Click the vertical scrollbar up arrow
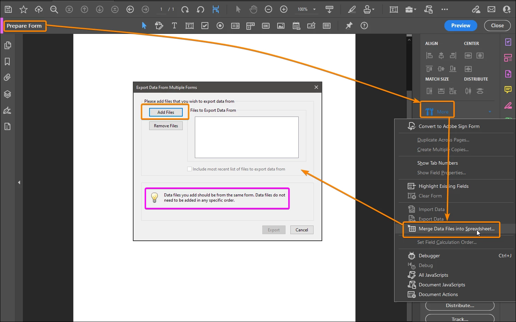The height and width of the screenshot is (322, 516). tap(409, 40)
